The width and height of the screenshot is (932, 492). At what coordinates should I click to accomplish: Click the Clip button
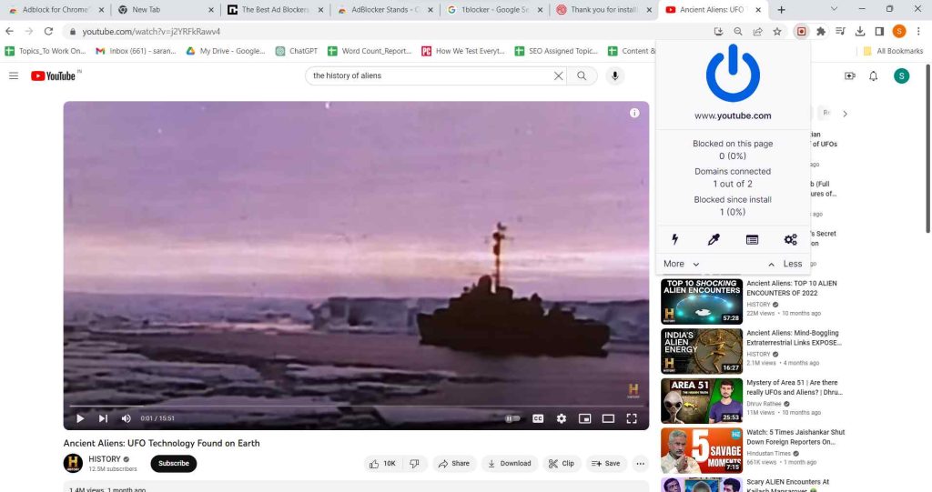point(562,464)
